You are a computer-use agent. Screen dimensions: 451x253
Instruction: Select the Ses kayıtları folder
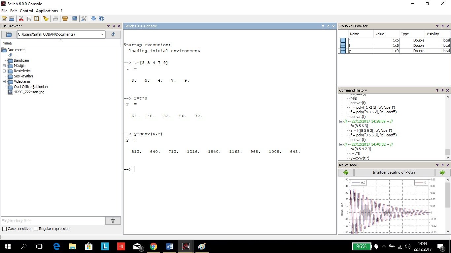pos(23,76)
